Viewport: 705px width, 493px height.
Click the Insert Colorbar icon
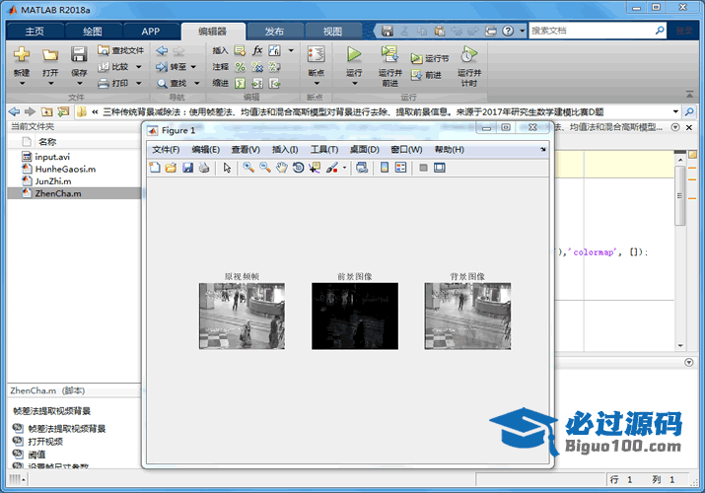pos(385,168)
